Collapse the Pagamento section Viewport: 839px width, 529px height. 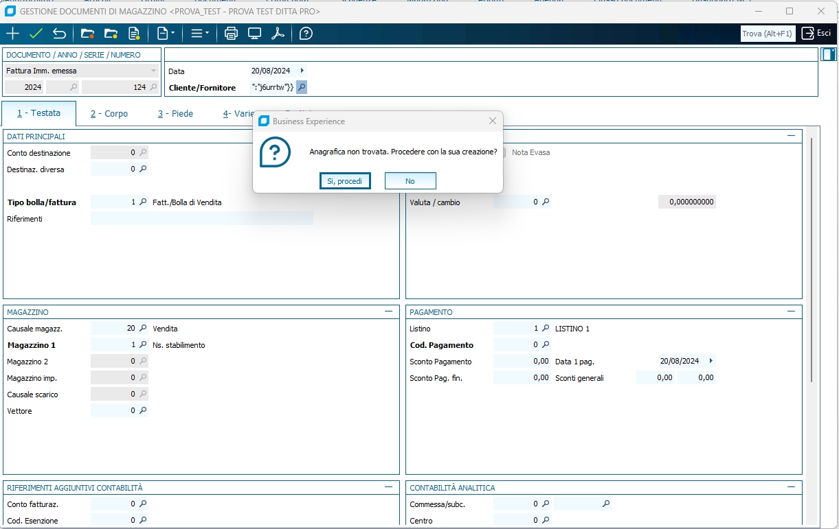(x=792, y=311)
